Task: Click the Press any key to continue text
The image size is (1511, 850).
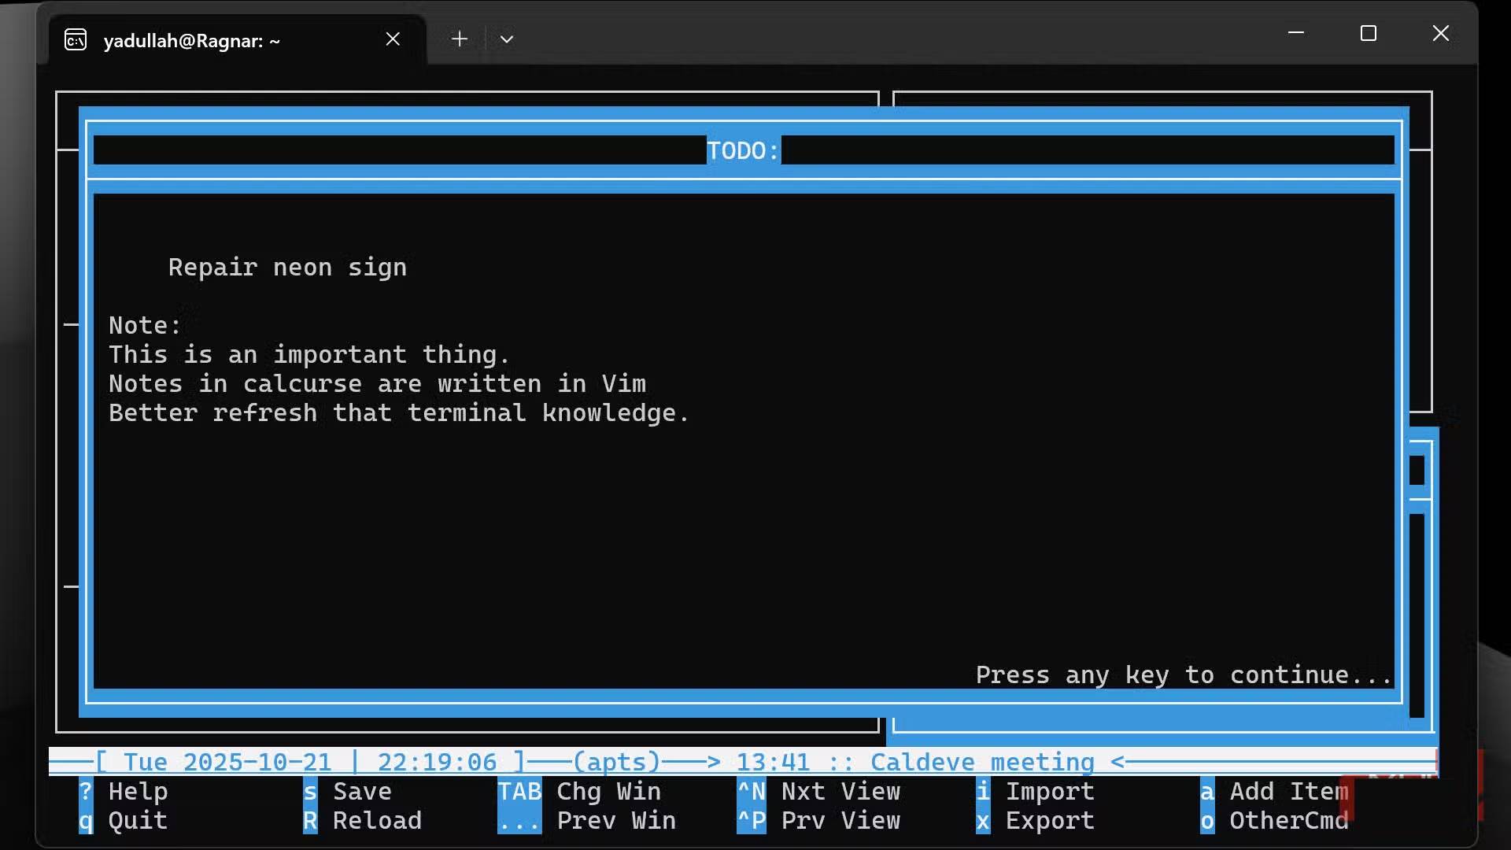Action: (x=1182, y=674)
